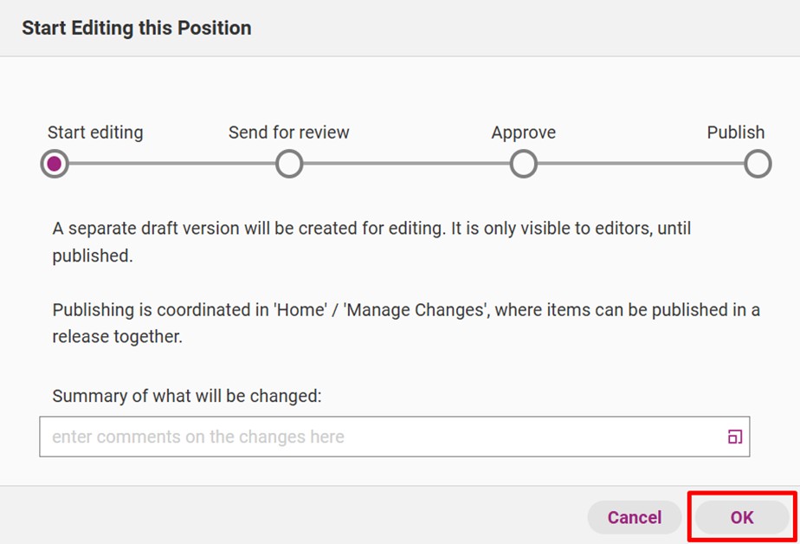Click progress line between Approve and Publish
The height and width of the screenshot is (544, 800).
pyautogui.click(x=641, y=164)
